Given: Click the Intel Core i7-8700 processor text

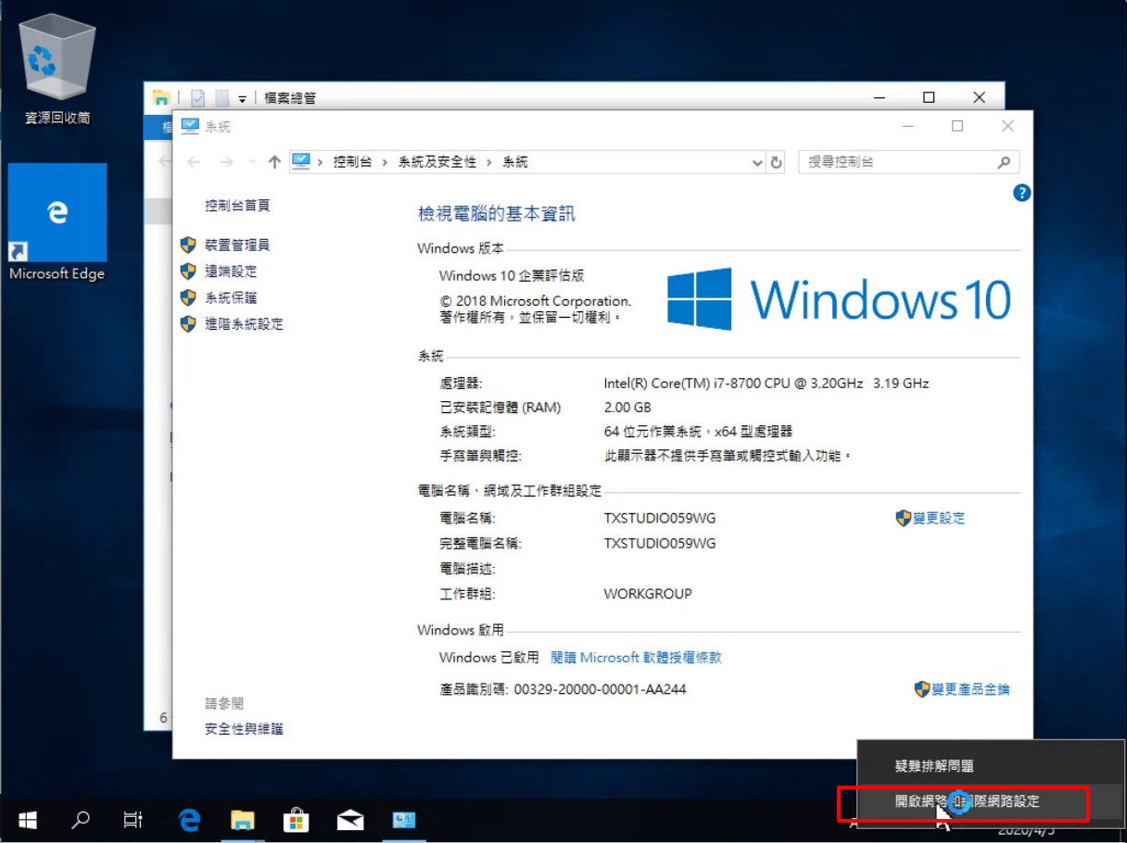Looking at the screenshot, I should (x=766, y=384).
